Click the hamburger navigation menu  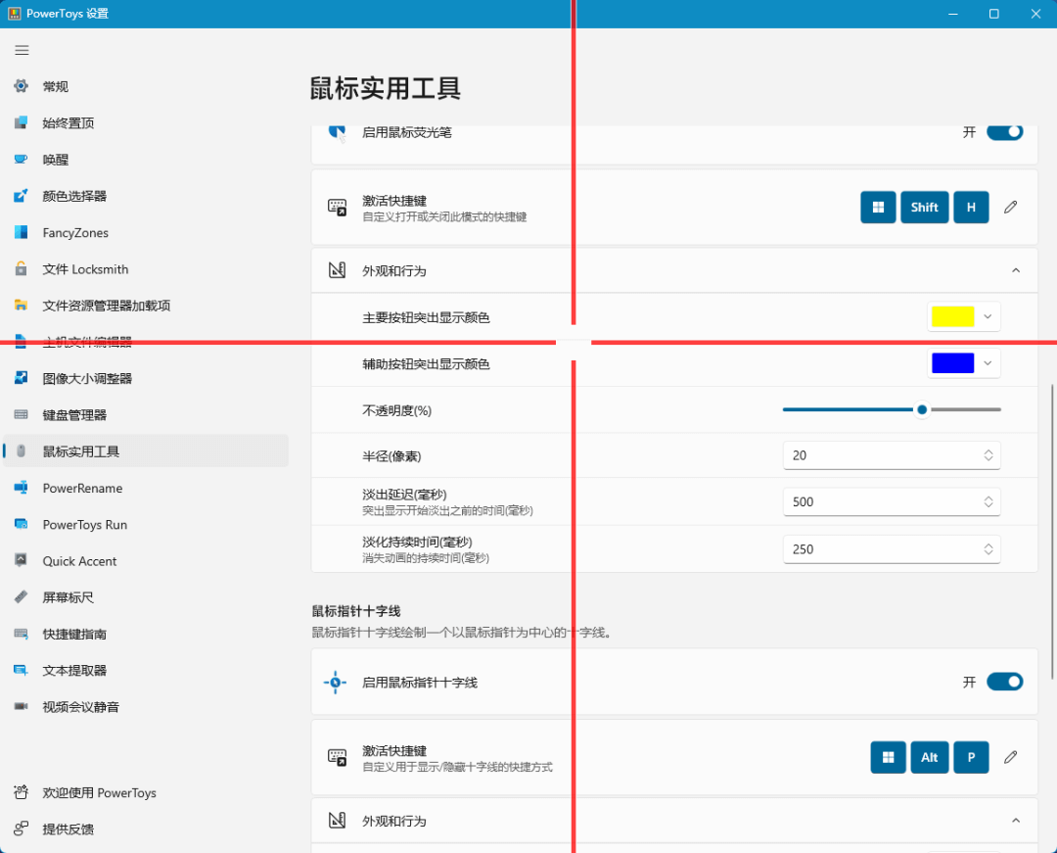pyautogui.click(x=22, y=50)
